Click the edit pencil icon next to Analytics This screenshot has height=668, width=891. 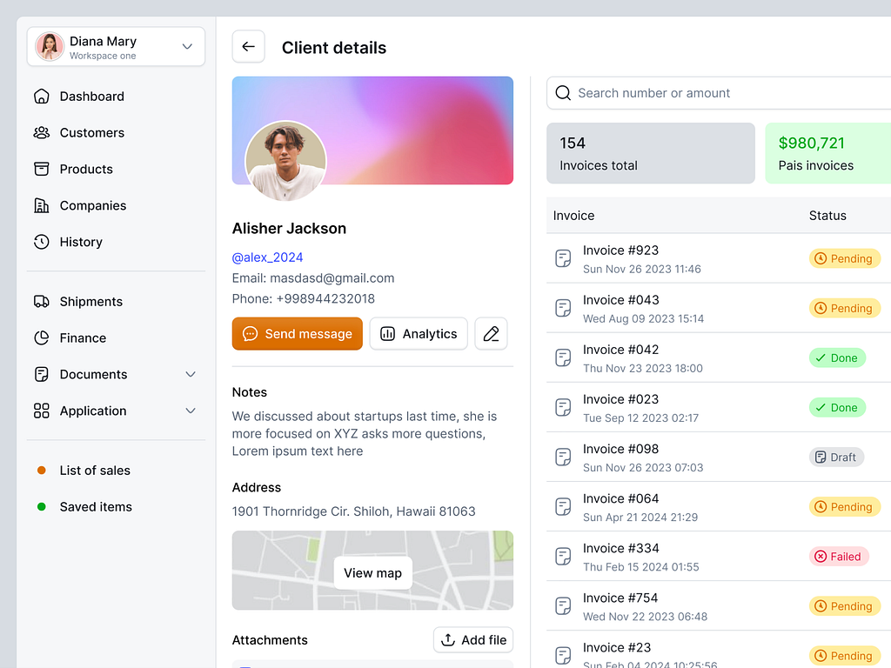(491, 333)
